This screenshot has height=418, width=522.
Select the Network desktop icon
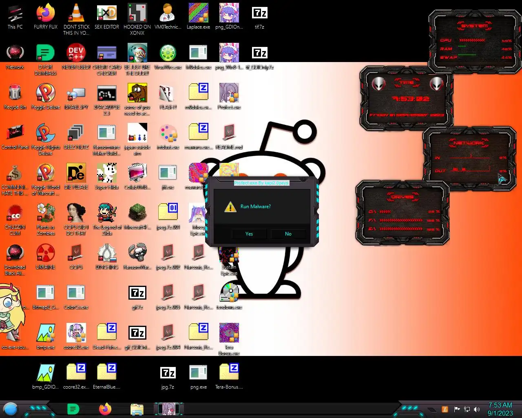tap(15, 57)
